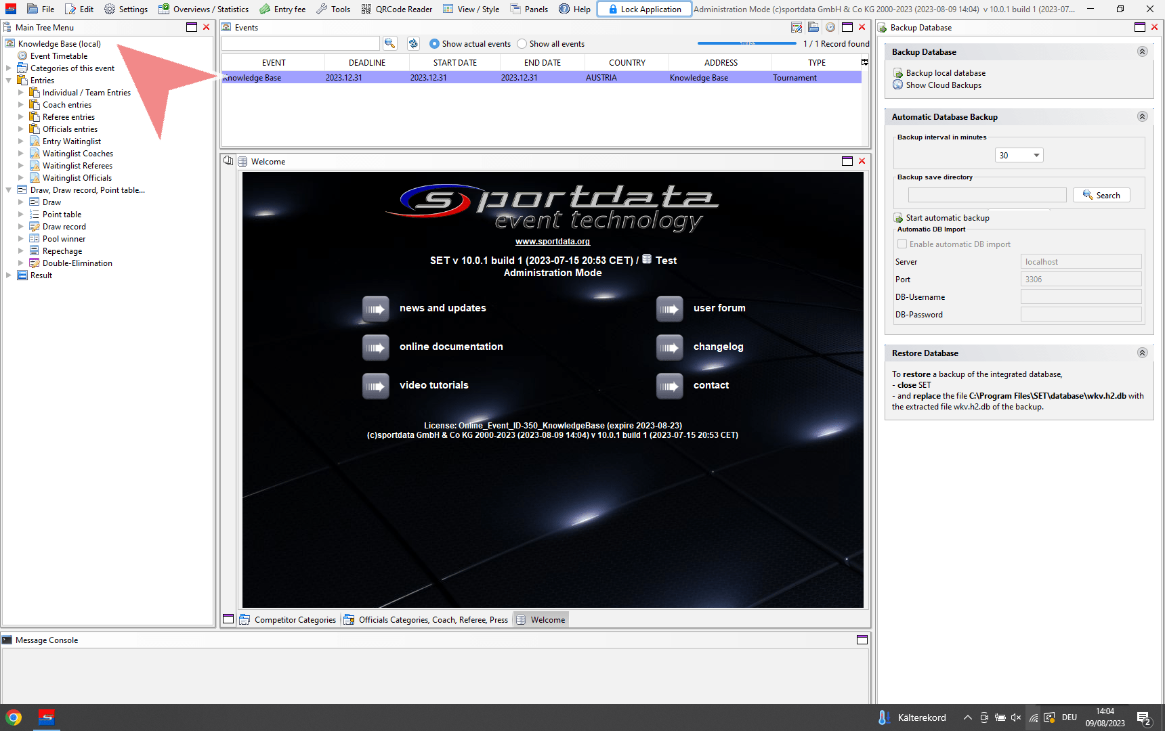Viewport: 1165px width, 731px height.
Task: Open the Tools menu
Action: (333, 9)
